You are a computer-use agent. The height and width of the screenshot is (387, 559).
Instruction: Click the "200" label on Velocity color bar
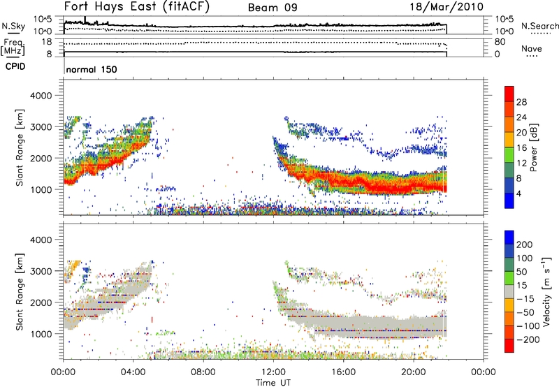[525, 244]
